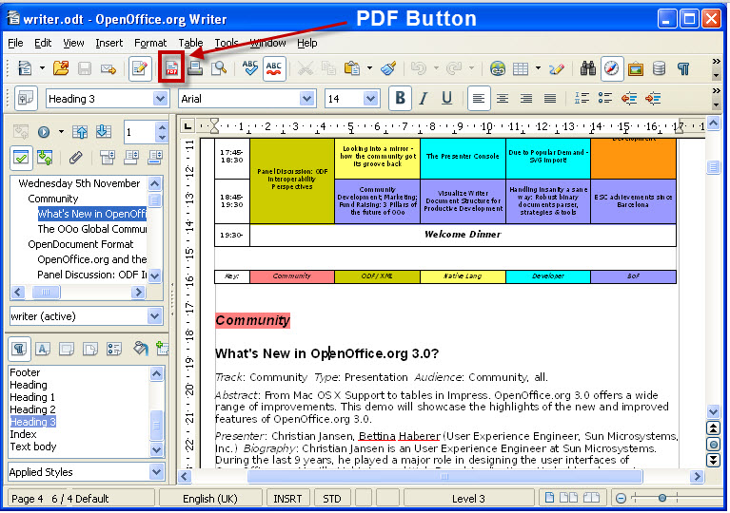Open the Font Name dropdown showing Arial
This screenshot has width=730, height=513.
point(306,99)
